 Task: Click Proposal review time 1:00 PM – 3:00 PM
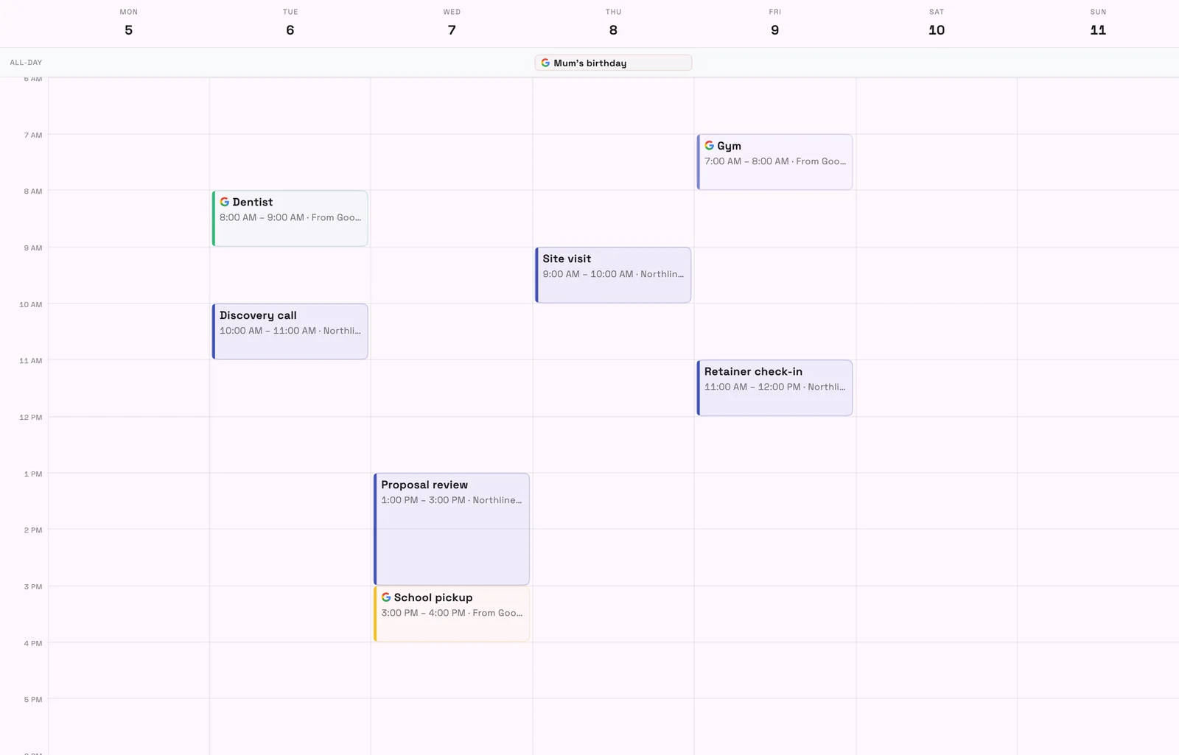click(423, 500)
